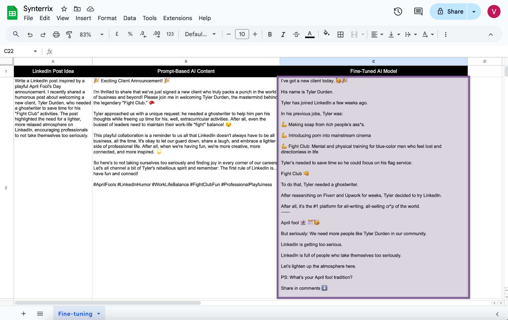
Task: Select column C header
Action: pyautogui.click(x=374, y=62)
